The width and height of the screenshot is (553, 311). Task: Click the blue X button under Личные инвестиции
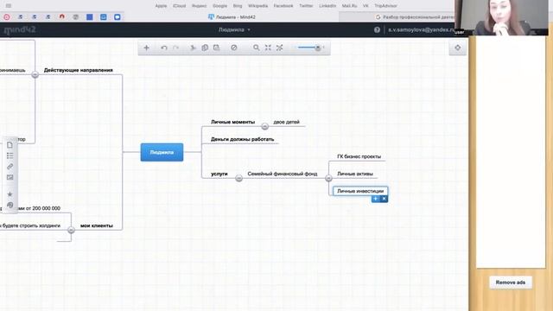tap(384, 199)
